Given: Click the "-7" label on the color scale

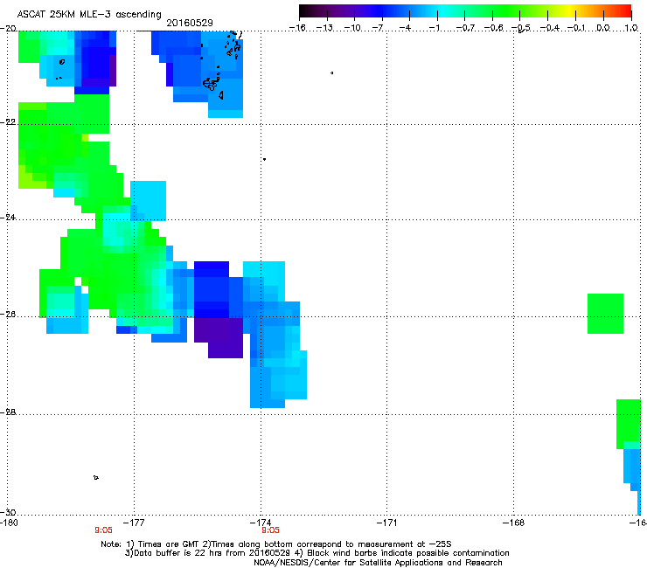Looking at the screenshot, I should click(x=378, y=28).
